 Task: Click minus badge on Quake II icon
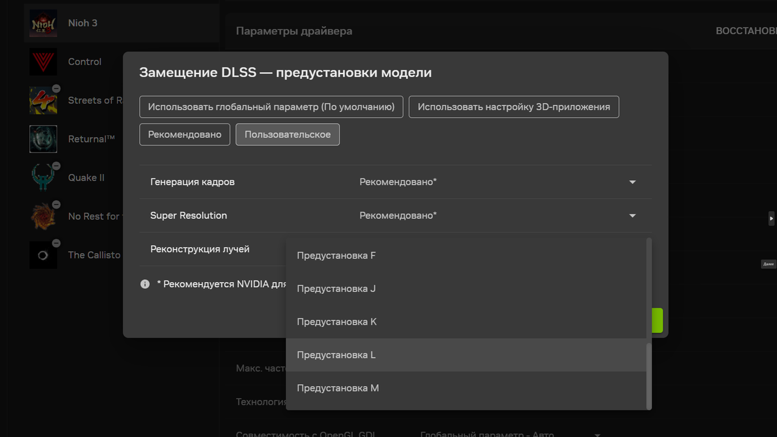tap(56, 166)
